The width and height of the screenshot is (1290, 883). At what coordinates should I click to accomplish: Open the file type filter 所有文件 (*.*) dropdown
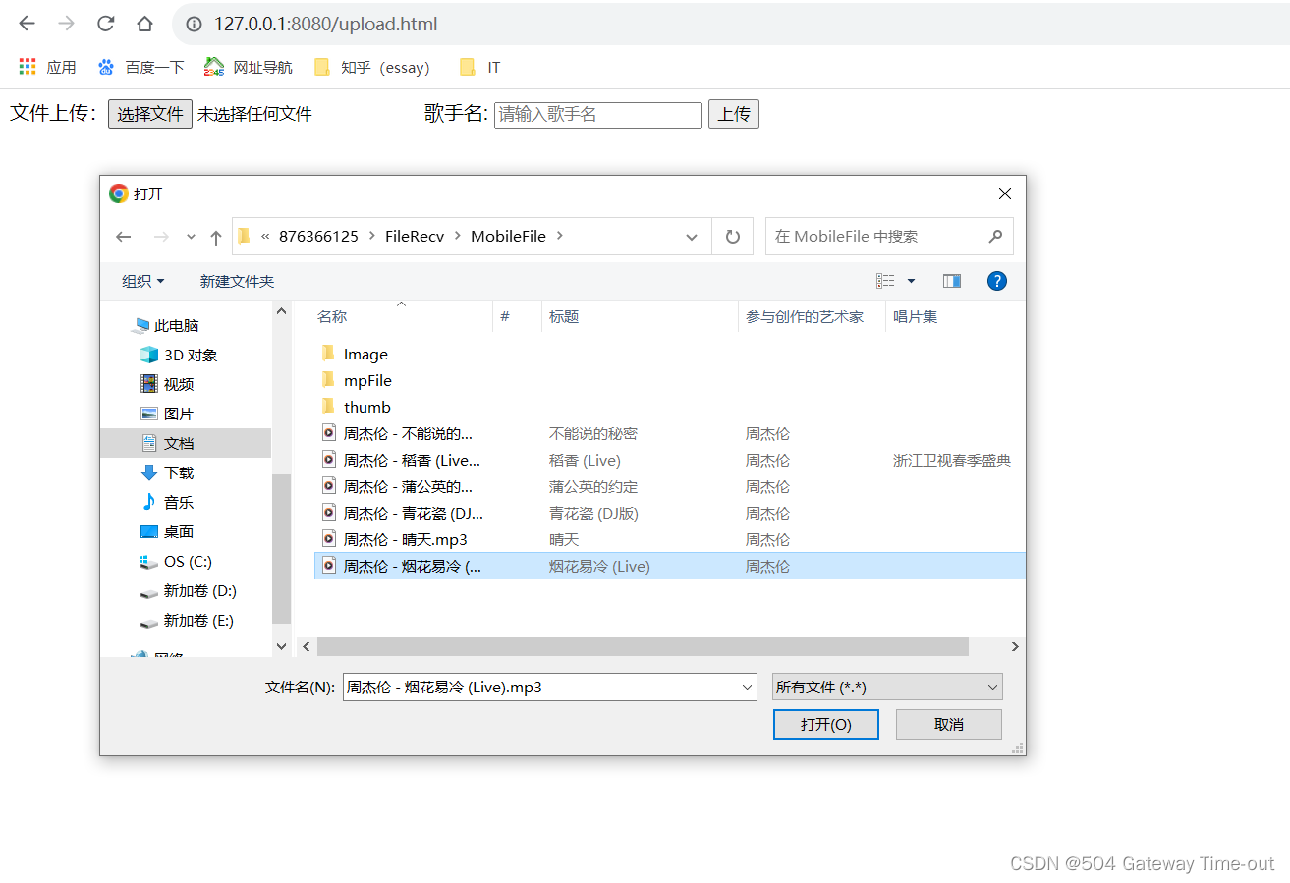tap(887, 687)
